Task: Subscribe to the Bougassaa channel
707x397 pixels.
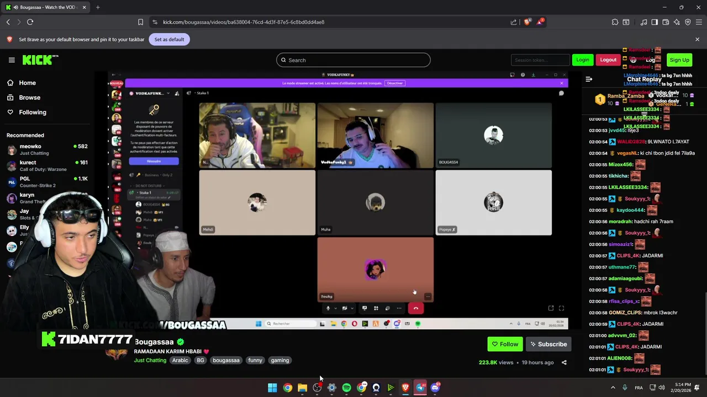Action: coord(548,344)
